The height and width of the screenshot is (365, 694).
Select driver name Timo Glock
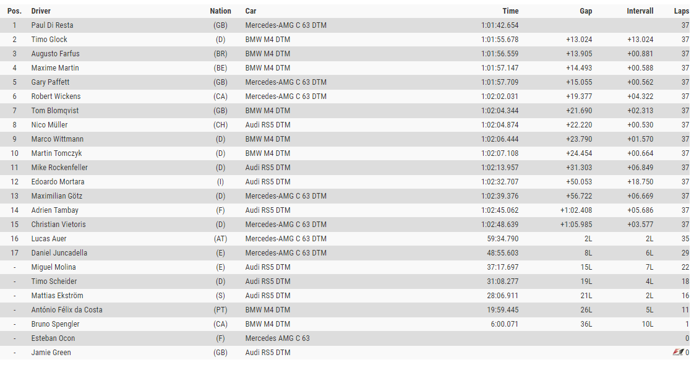click(x=49, y=40)
